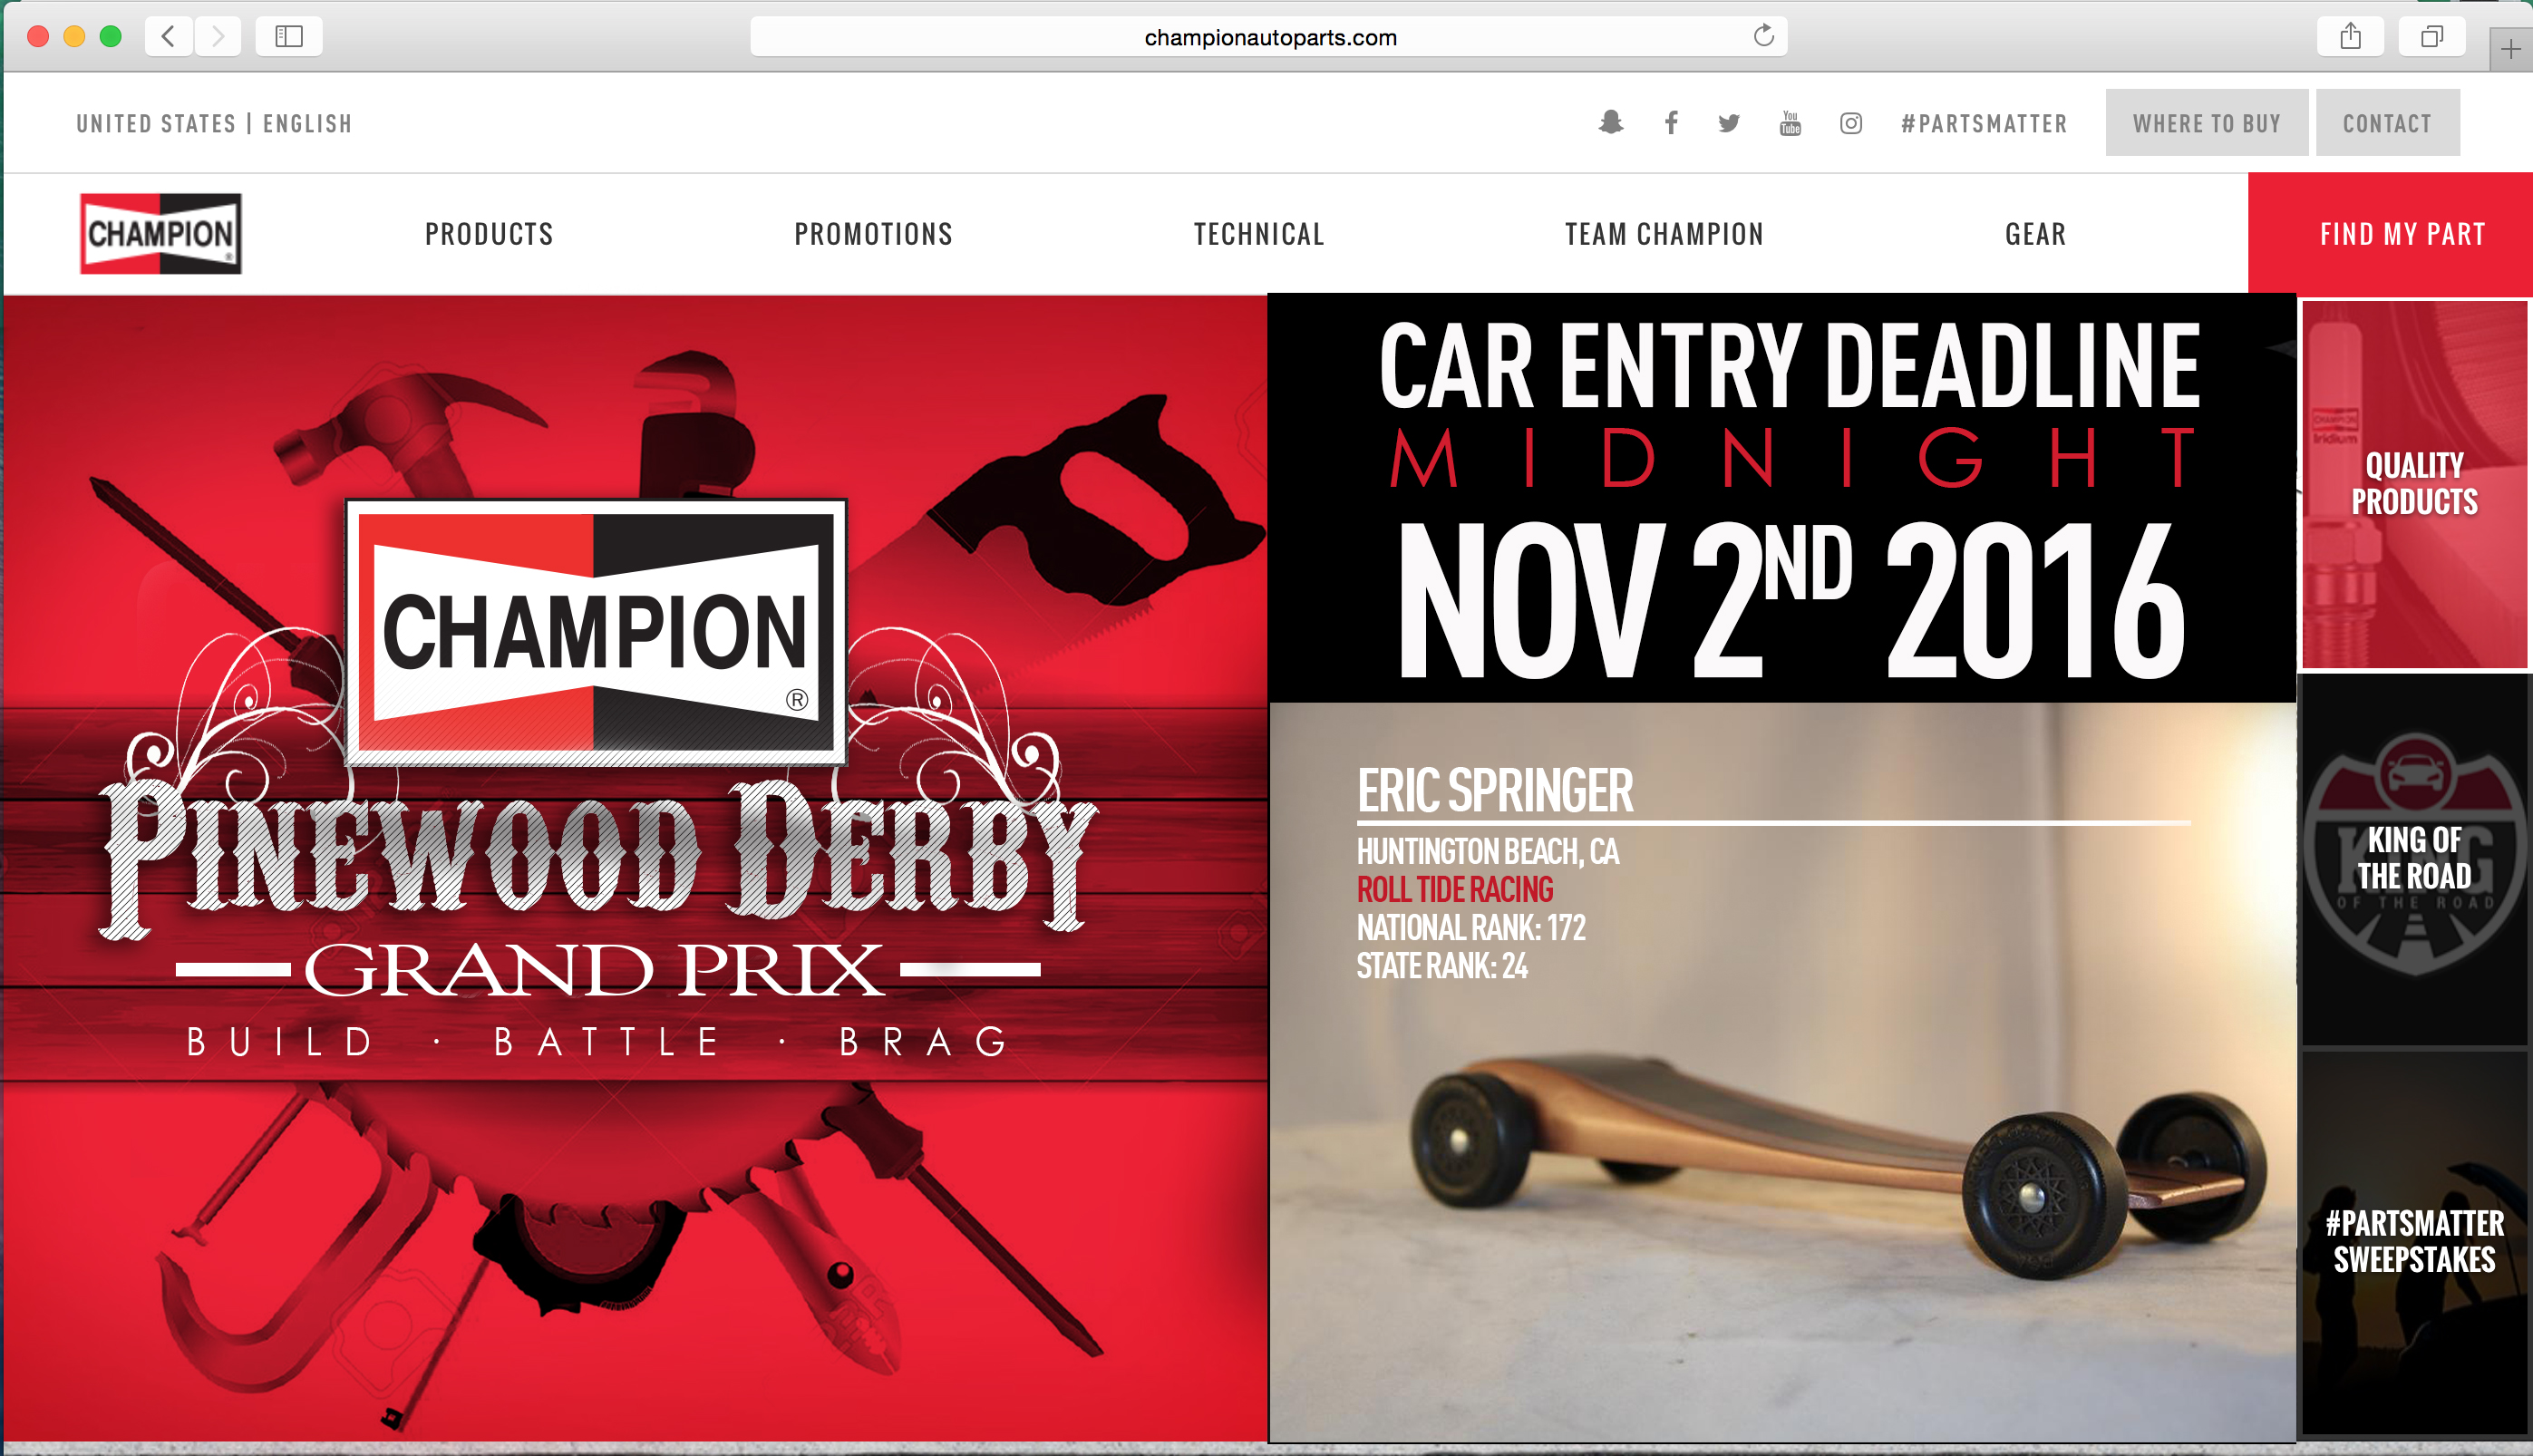Open the YouTube social icon
This screenshot has width=2533, height=1456.
tap(1790, 123)
